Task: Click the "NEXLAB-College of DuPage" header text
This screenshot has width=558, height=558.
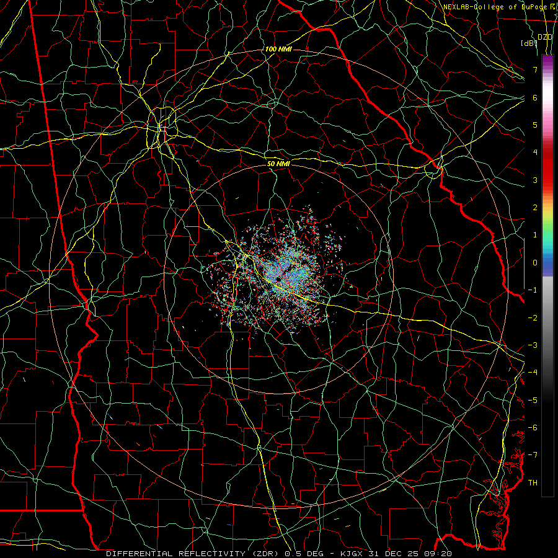Action: [x=495, y=7]
